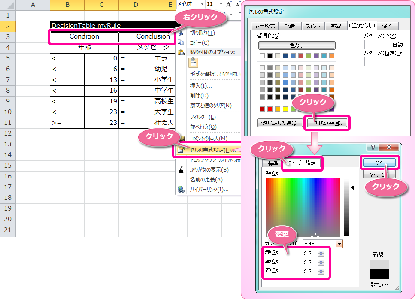
Task: Switch to the 罫線 tab
Action: click(x=336, y=26)
